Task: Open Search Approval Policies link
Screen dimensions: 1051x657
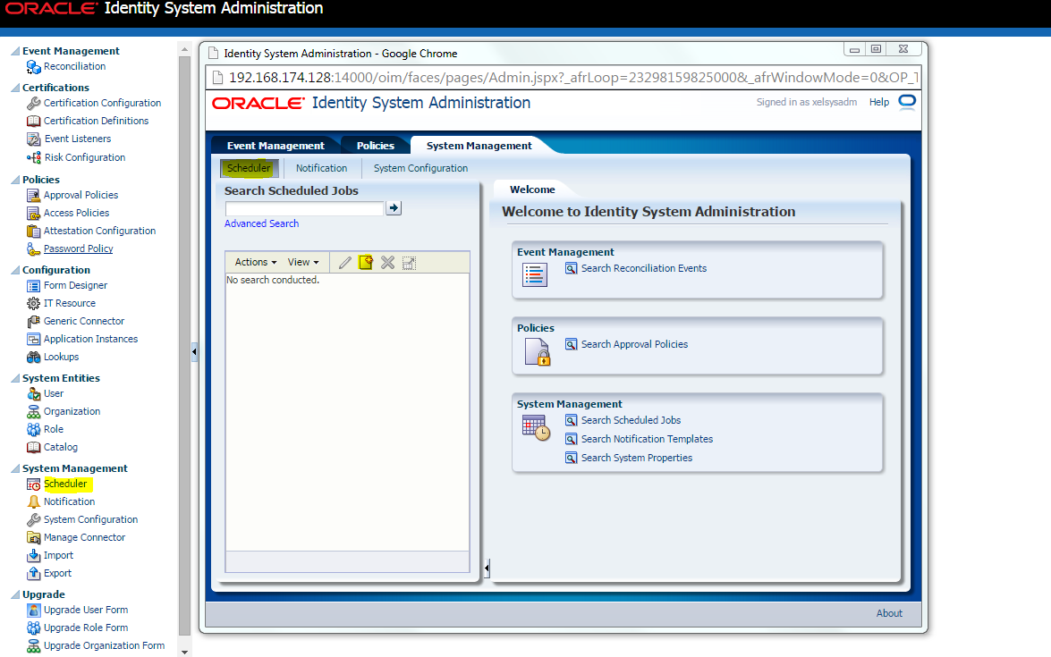Action: 634,344
